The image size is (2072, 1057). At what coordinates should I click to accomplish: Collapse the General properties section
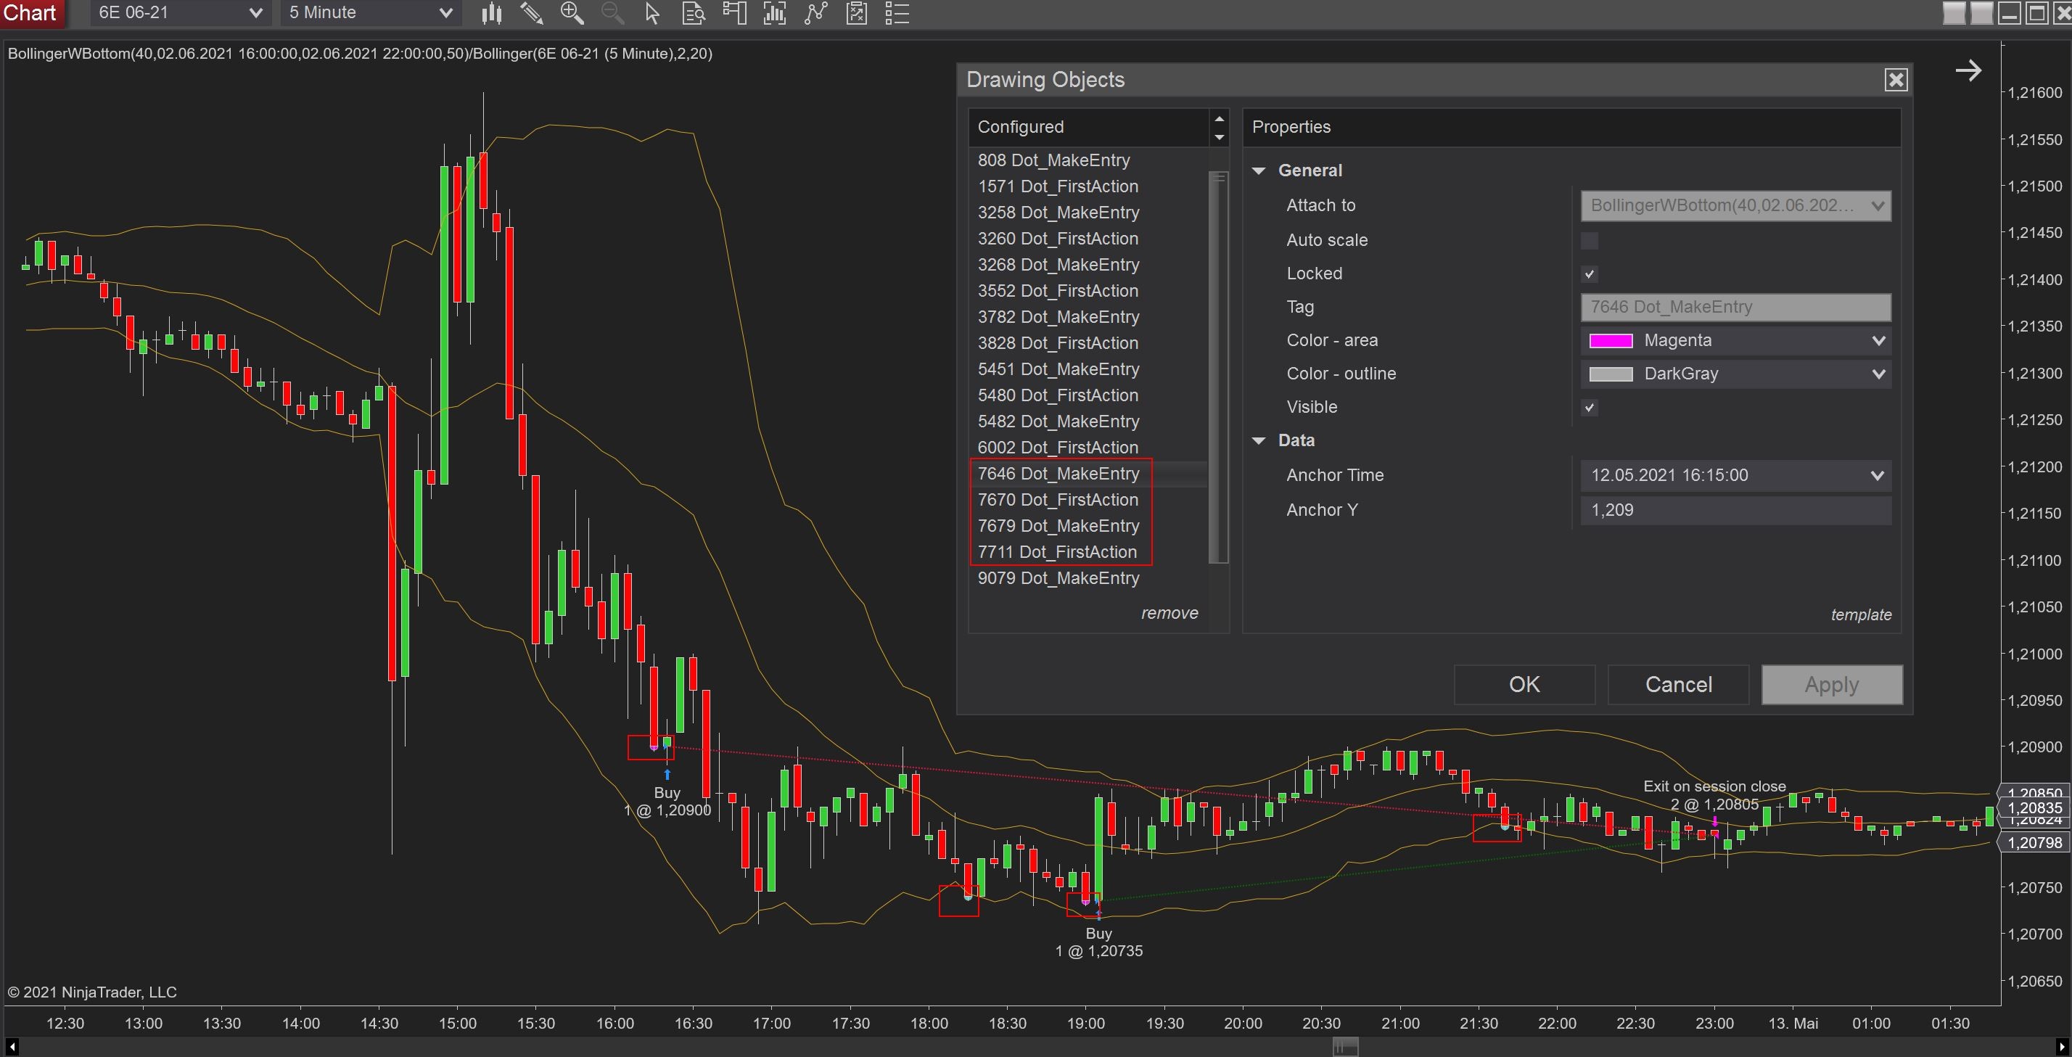[x=1259, y=170]
